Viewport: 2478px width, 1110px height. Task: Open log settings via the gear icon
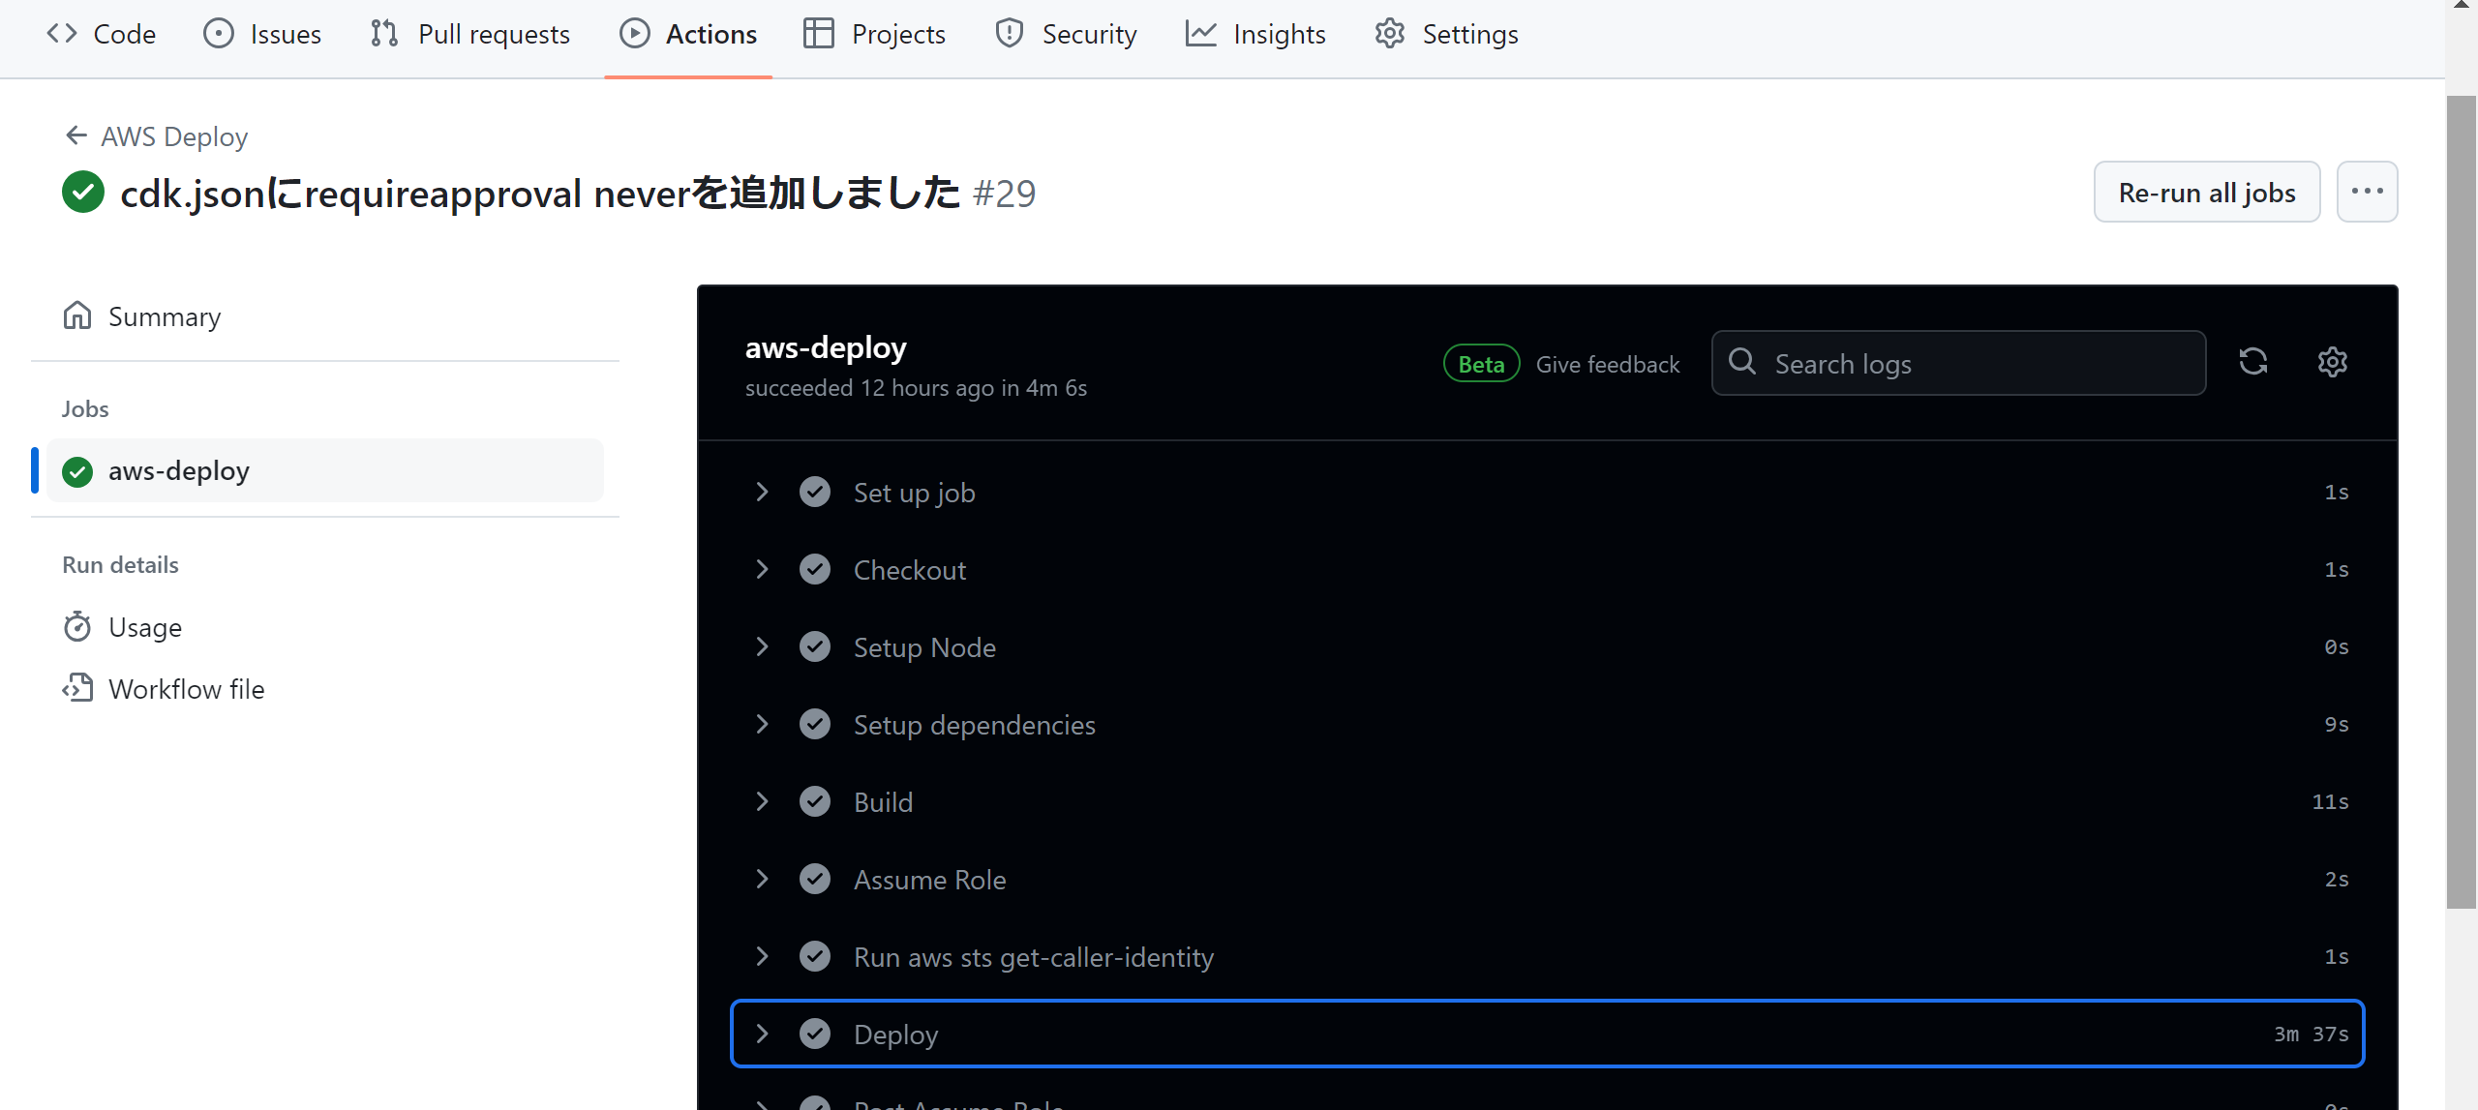click(x=2333, y=361)
